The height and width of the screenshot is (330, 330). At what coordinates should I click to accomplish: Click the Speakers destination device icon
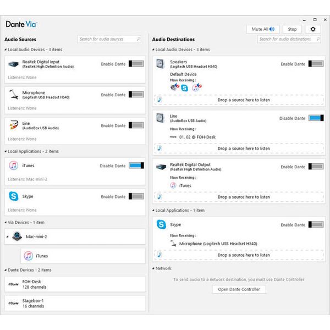(161, 64)
